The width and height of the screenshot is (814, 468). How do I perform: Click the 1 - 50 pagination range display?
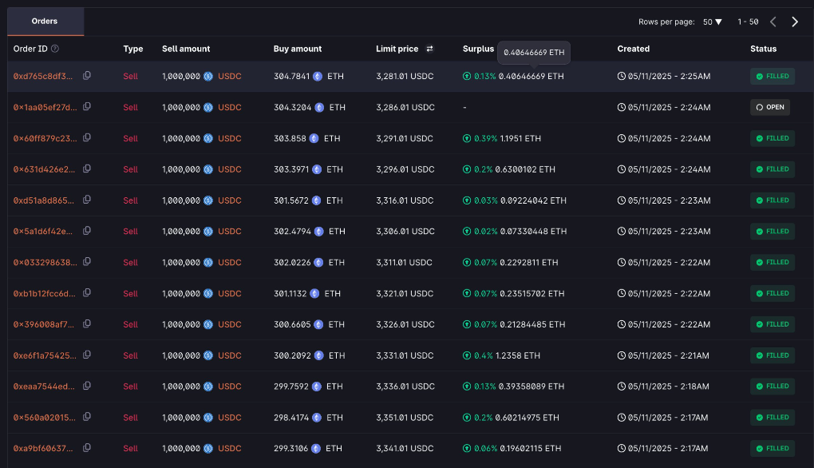tap(749, 22)
